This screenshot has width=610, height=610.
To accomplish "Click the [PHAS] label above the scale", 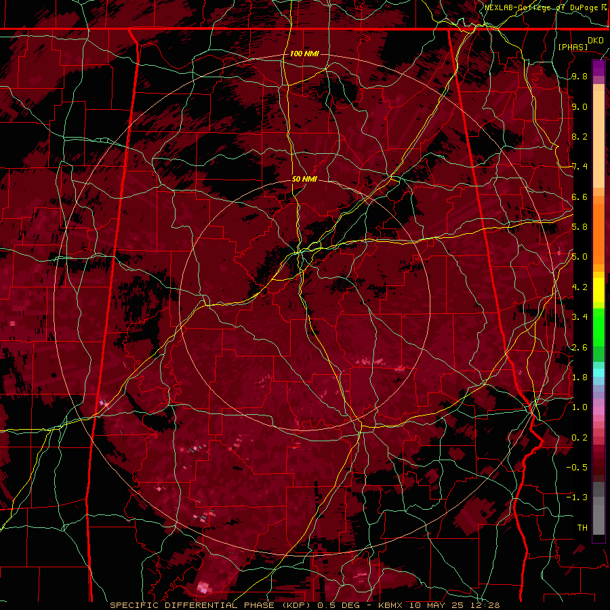I will coord(573,47).
